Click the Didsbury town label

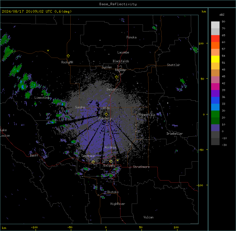click(x=105, y=118)
